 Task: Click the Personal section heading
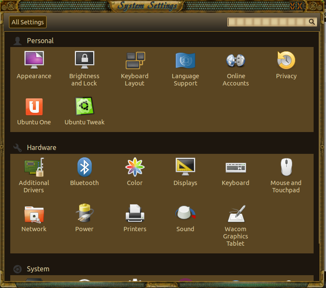(x=40, y=41)
